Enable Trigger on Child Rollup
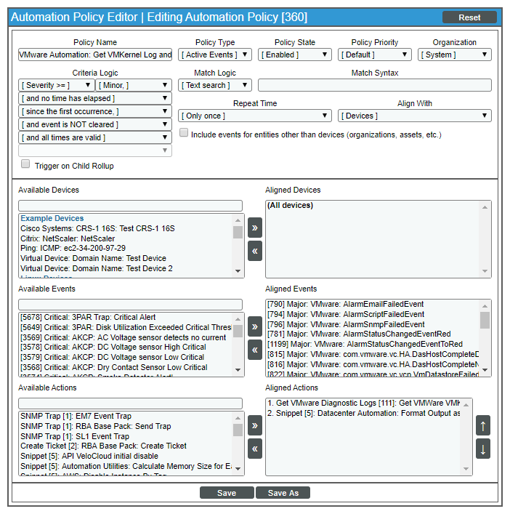The width and height of the screenshot is (510, 514). point(25,164)
